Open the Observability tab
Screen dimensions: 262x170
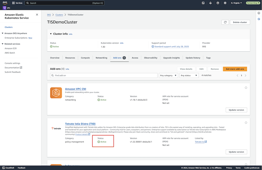151,58
